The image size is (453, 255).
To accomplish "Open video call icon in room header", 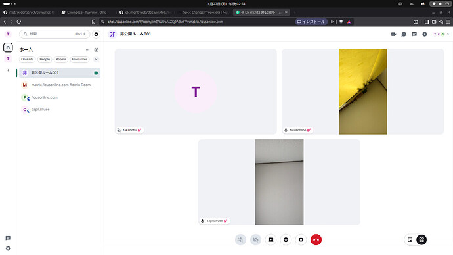I will [x=393, y=34].
